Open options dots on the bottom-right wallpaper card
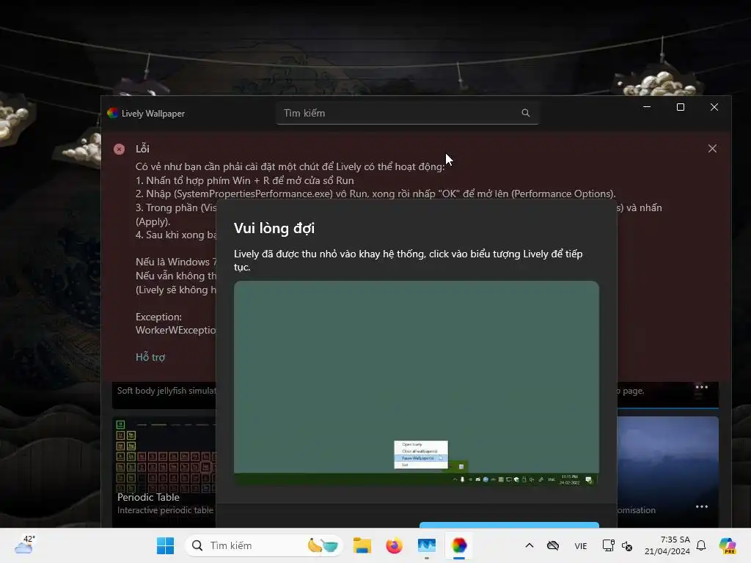 tap(702, 507)
